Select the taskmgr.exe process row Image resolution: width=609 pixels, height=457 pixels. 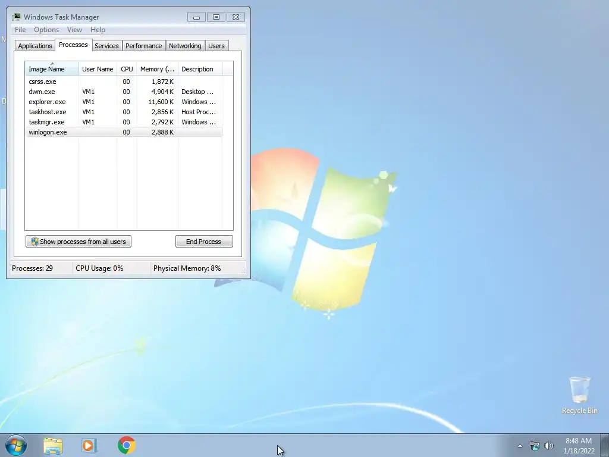124,122
